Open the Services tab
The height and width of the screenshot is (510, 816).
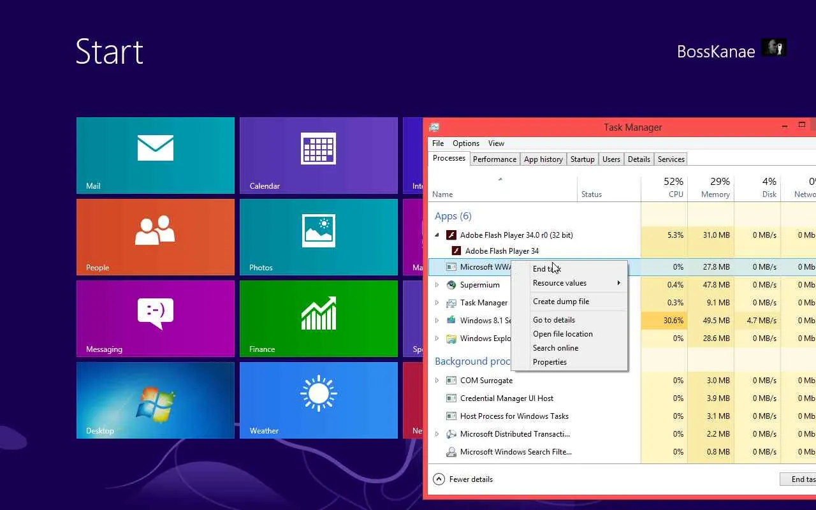pos(671,159)
